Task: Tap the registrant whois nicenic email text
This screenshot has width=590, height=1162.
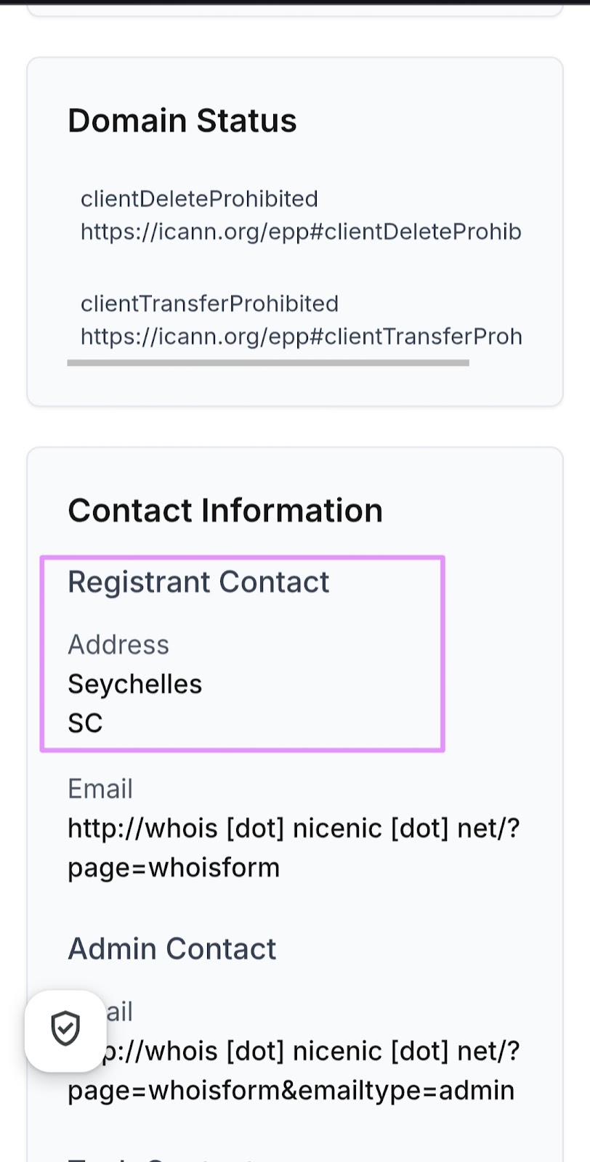Action: [294, 828]
